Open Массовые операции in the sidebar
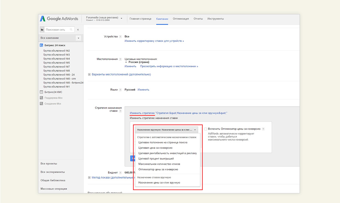The image size is (340, 203). (x=54, y=189)
